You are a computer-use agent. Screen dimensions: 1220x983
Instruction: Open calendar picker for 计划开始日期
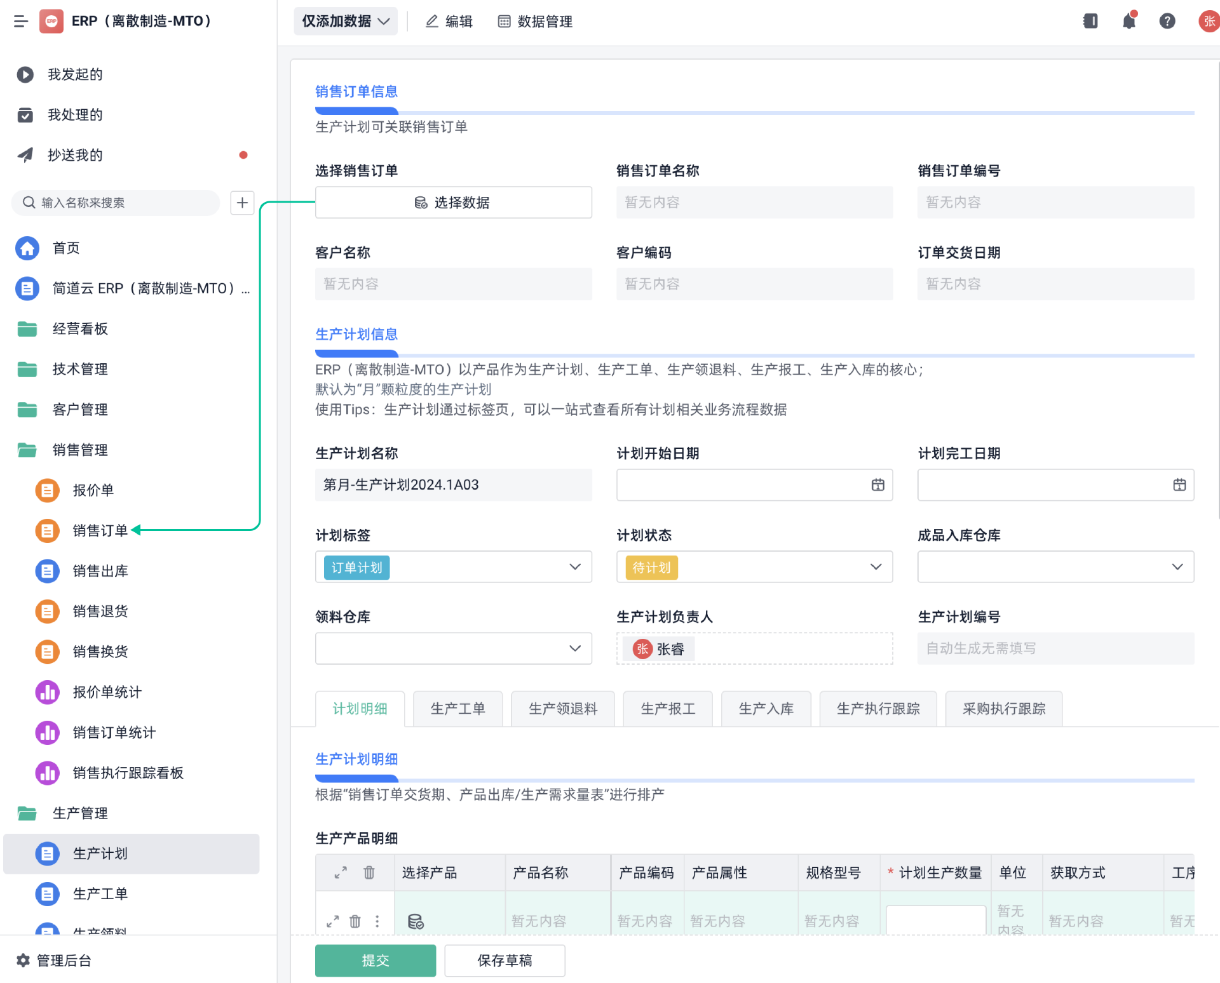878,485
